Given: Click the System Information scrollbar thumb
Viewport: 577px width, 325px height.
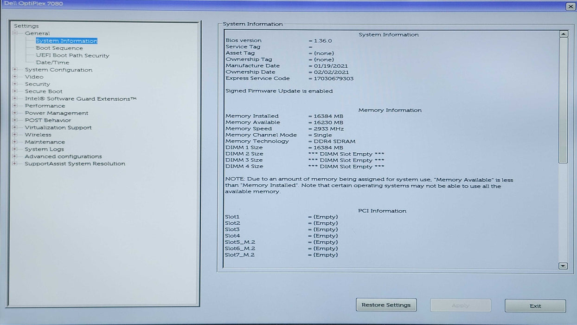Looking at the screenshot, I should 563,100.
